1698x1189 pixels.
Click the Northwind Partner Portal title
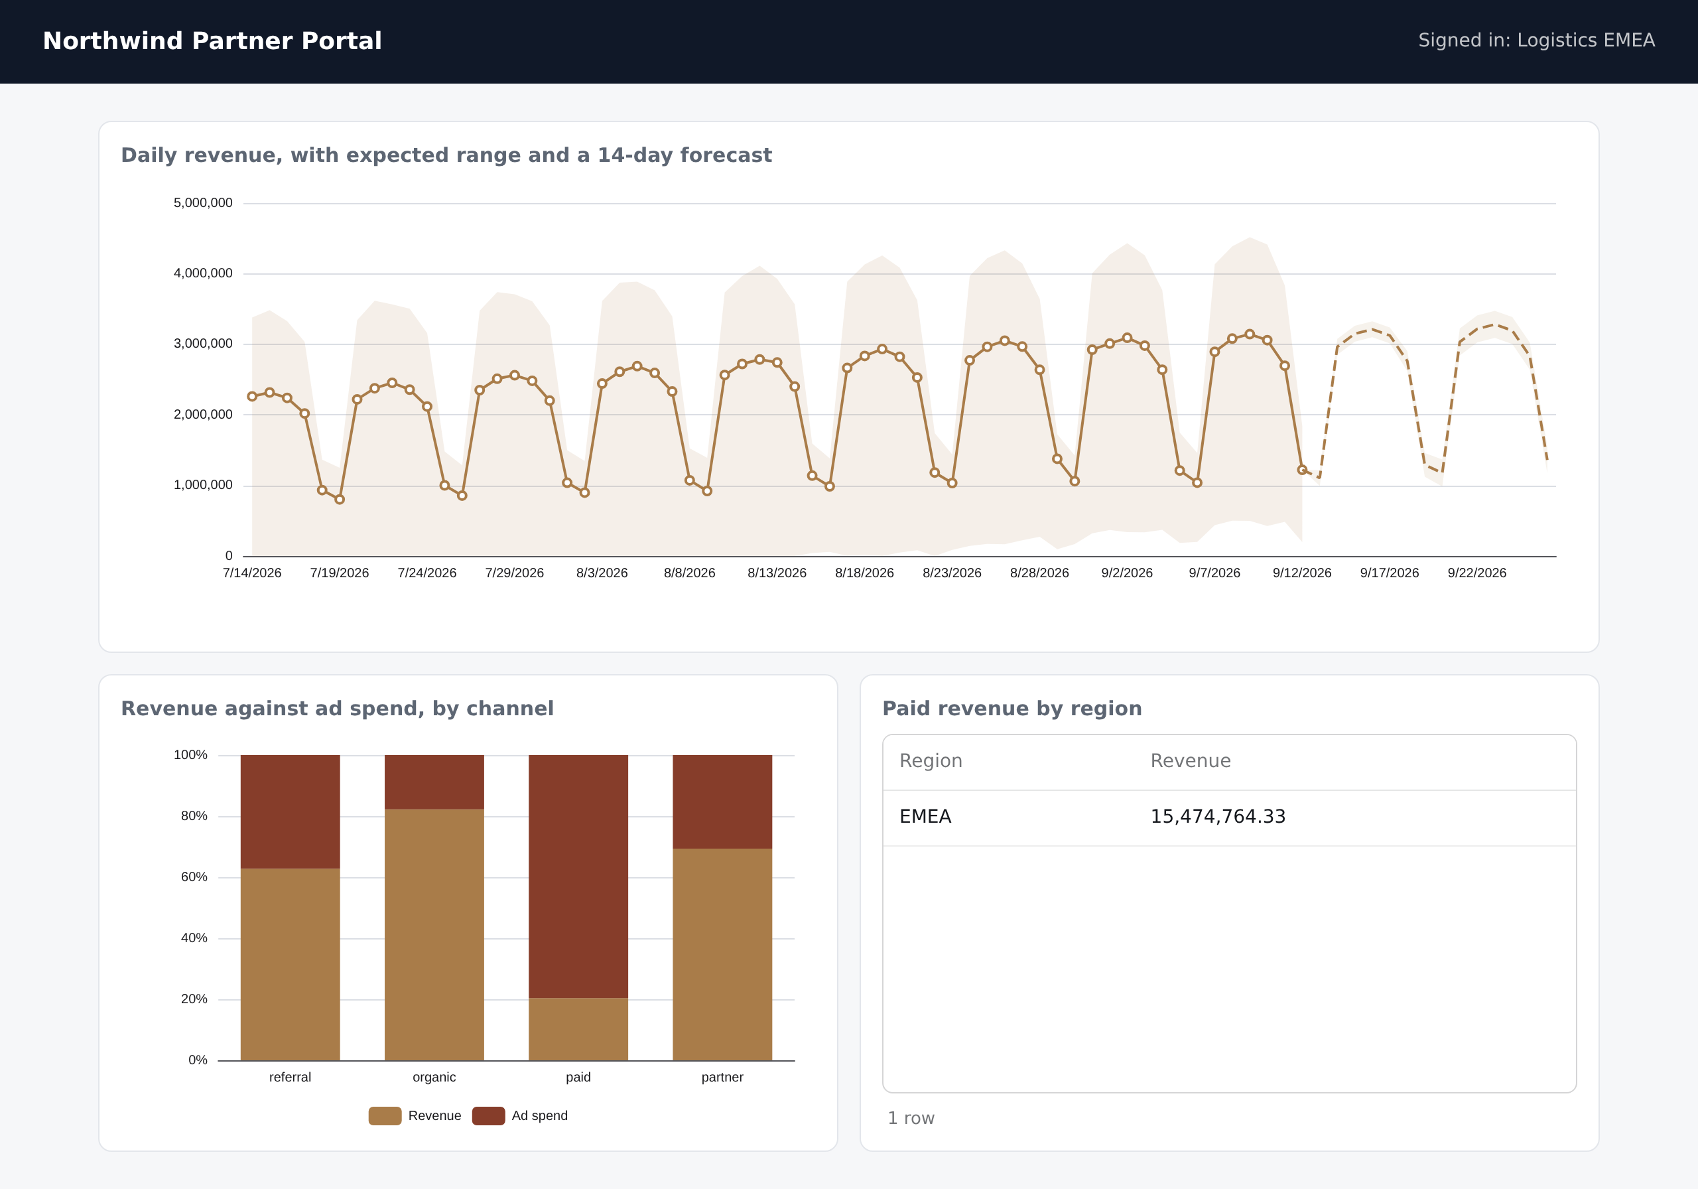tap(212, 40)
